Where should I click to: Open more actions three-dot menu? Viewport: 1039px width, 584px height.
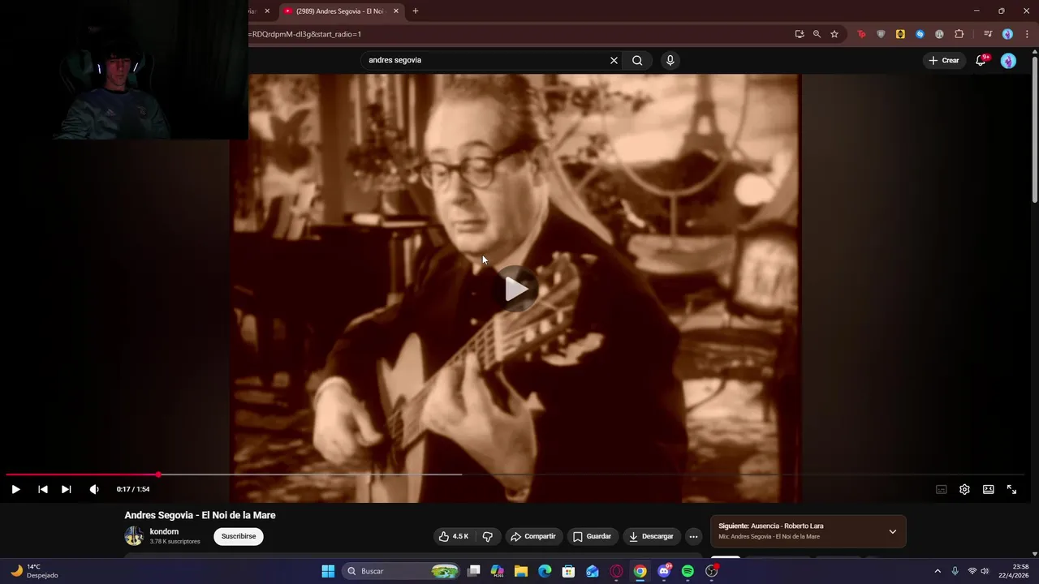click(693, 536)
